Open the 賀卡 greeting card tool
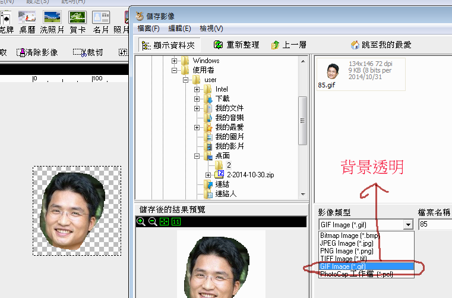 tap(77, 21)
